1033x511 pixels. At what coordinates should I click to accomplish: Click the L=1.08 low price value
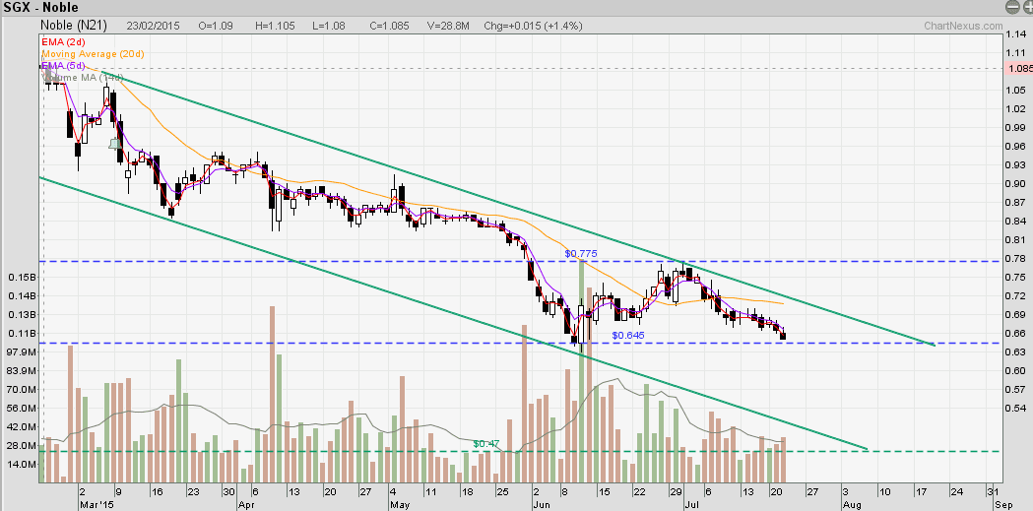(330, 26)
